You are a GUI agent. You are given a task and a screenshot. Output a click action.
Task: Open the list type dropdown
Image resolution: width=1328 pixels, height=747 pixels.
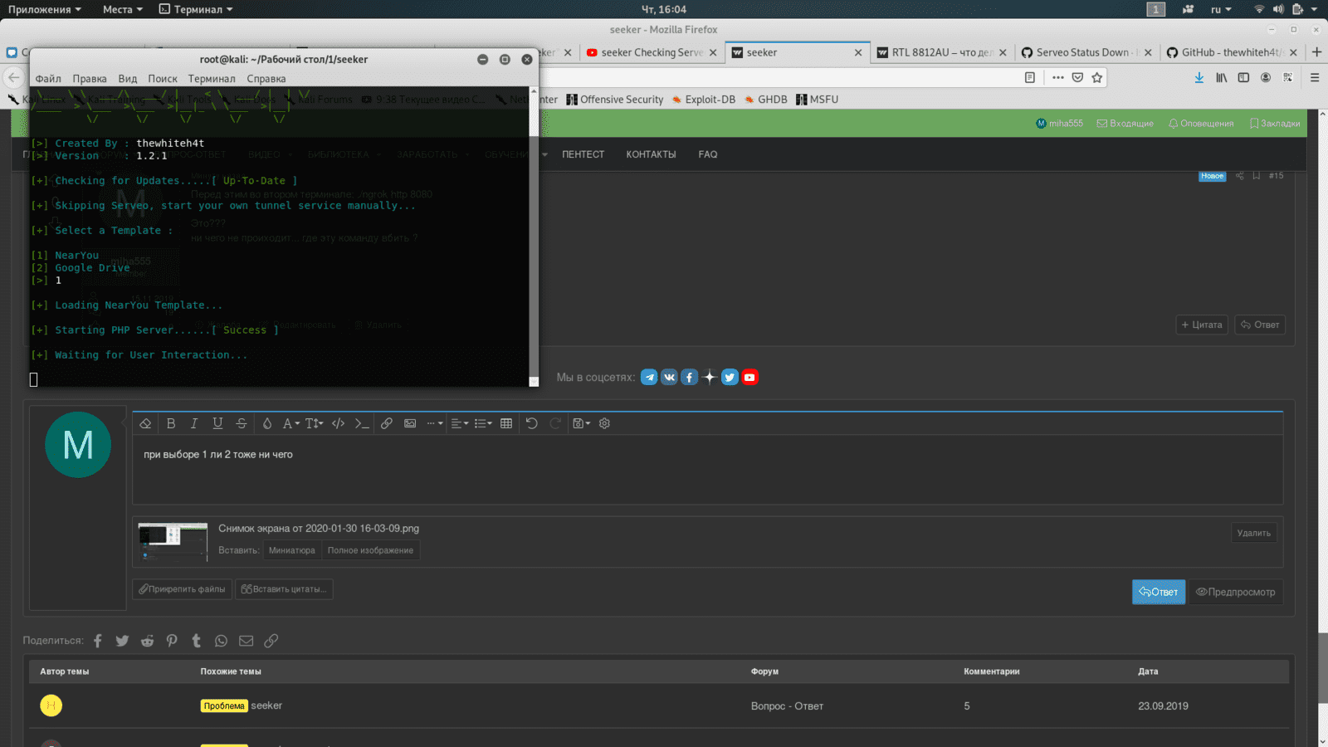coord(483,423)
